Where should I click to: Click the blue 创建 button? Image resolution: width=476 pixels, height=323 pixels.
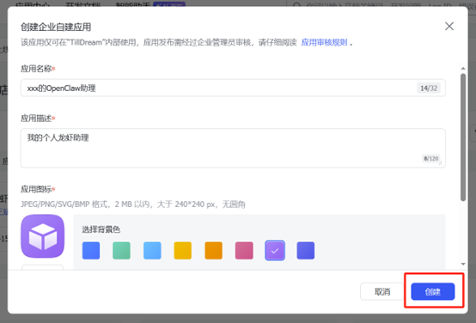[433, 292]
